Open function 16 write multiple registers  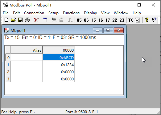[x=101, y=20]
